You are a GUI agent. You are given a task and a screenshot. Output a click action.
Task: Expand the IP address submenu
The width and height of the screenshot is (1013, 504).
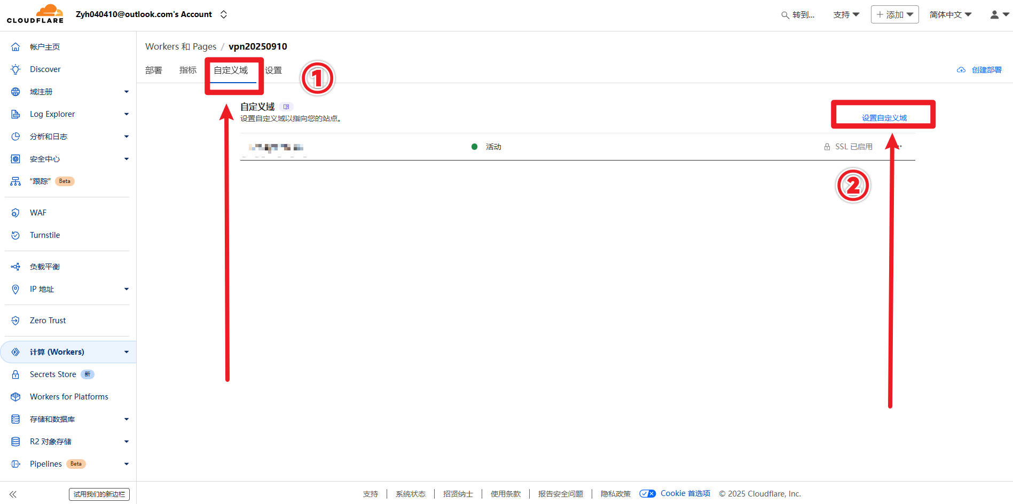(127, 289)
